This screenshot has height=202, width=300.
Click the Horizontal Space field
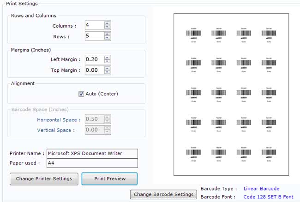click(x=95, y=119)
